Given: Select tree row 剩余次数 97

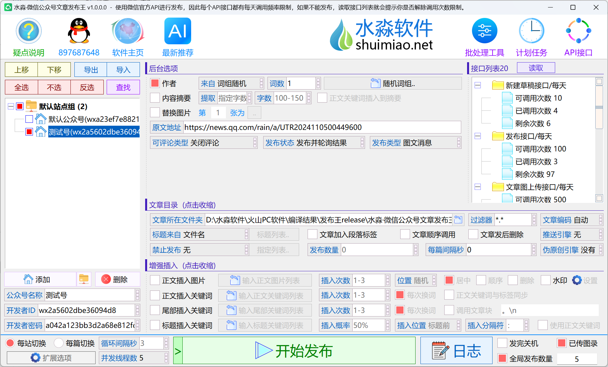Looking at the screenshot, I should (x=535, y=174).
